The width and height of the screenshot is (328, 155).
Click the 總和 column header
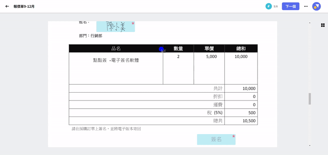[241, 48]
